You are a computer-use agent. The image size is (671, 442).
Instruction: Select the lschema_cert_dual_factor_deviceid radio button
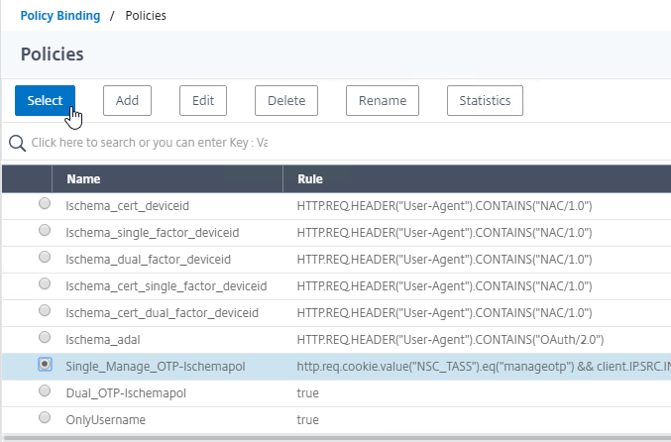pyautogui.click(x=45, y=310)
